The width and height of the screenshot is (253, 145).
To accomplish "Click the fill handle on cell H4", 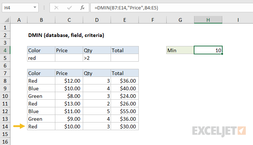I will tap(222, 54).
